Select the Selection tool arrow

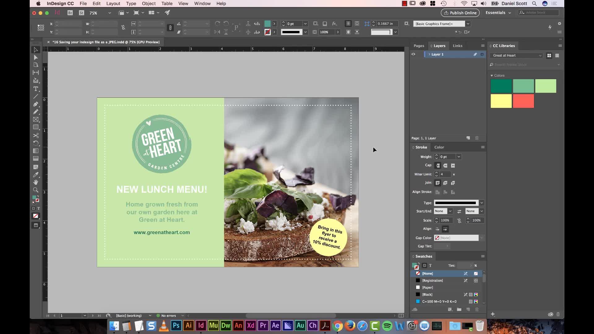[36, 50]
